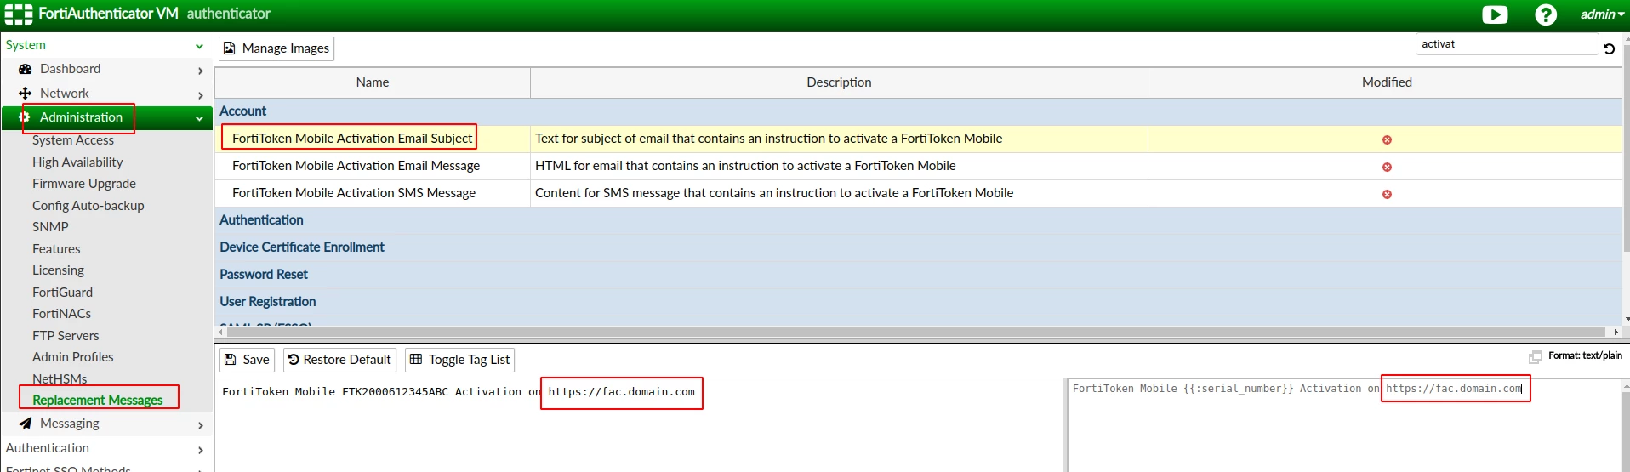
Task: Click the Network cross-arrows icon
Action: tap(26, 94)
